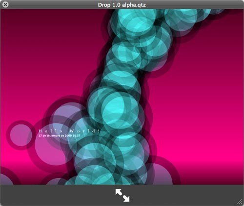
Task: Click the 'Hello World!' text in composition
Action: 69,131
